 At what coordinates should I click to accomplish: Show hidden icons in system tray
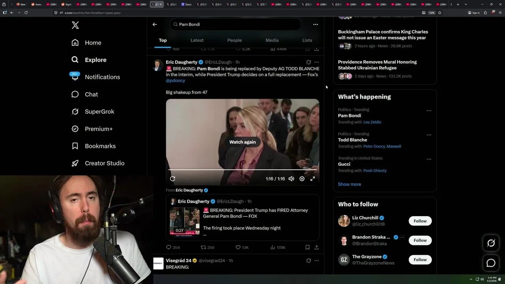[471, 279]
